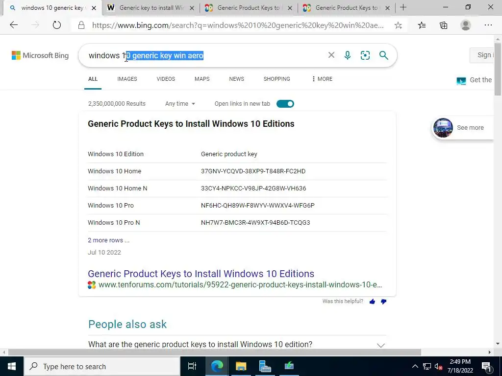Open the tenforums.com tutorial URL
Screen dimensions: 502x376
[x=240, y=284]
